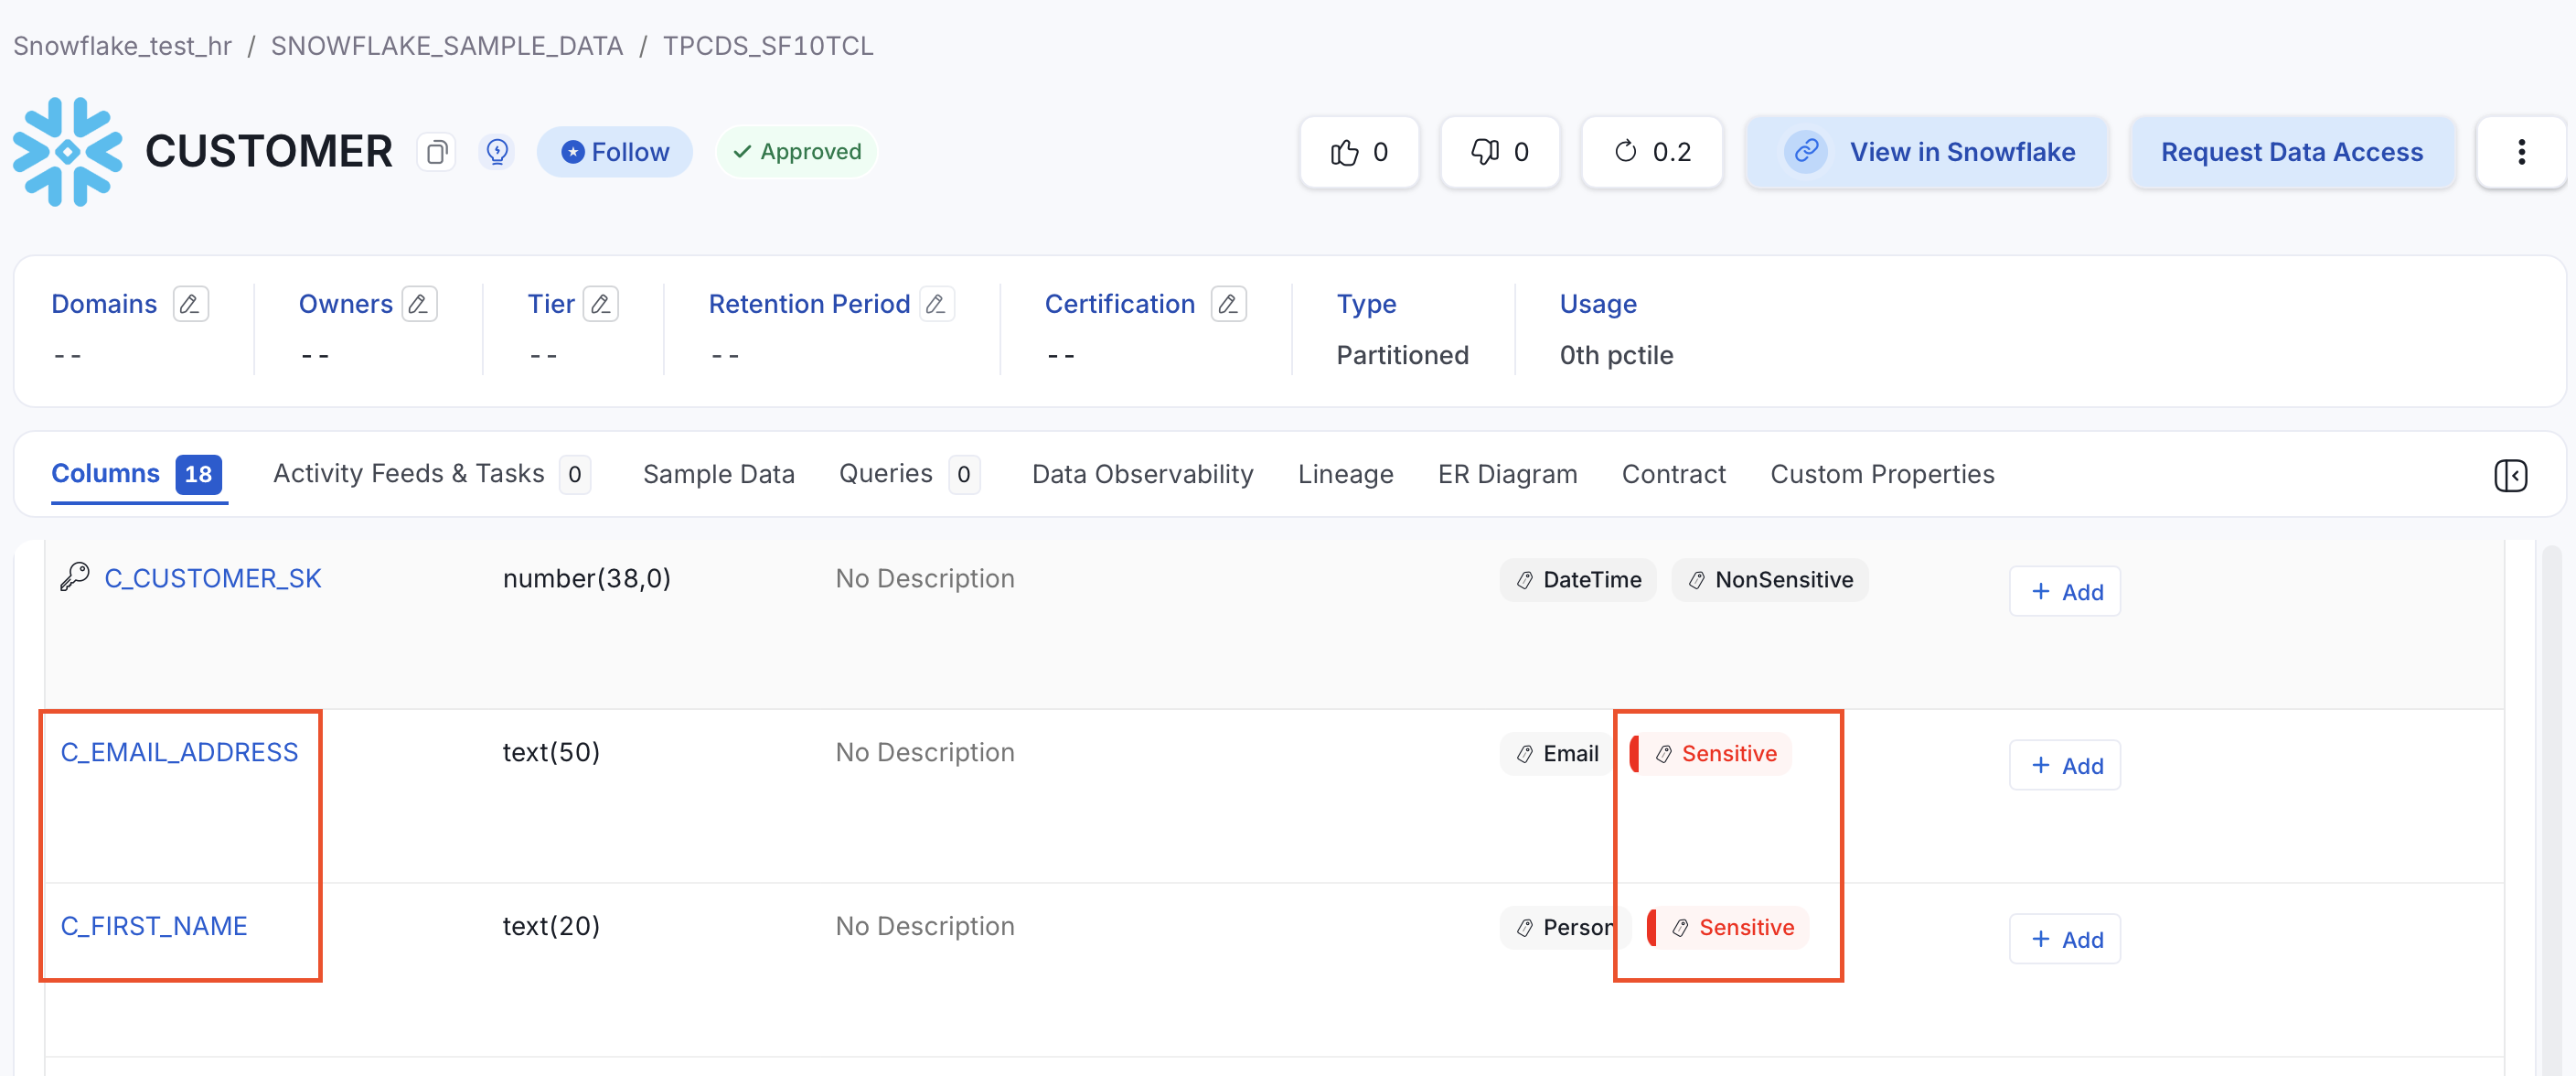Click Request Data Access button

point(2292,152)
